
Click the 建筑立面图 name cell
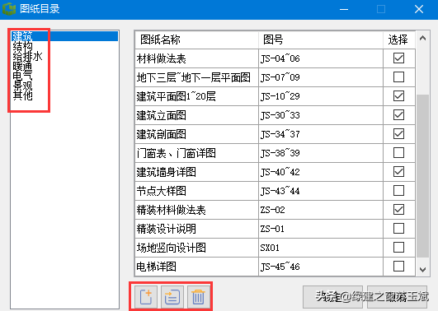196,115
